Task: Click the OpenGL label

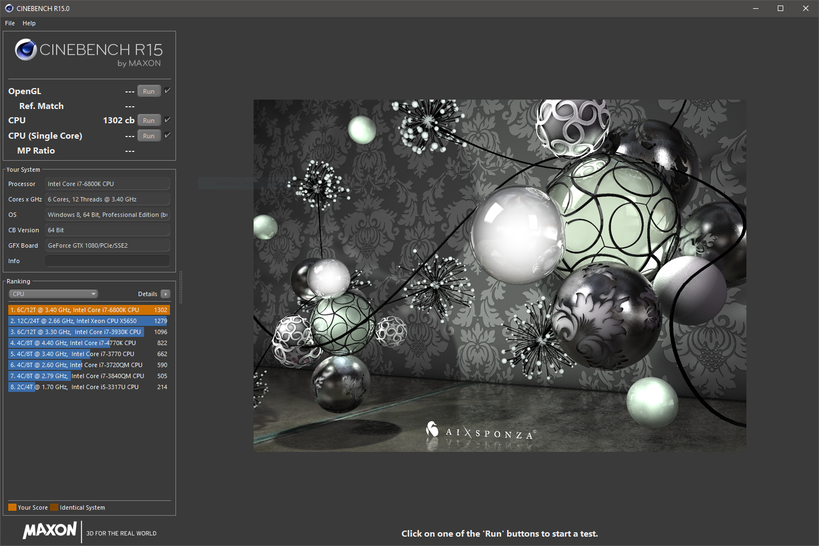Action: click(x=25, y=91)
